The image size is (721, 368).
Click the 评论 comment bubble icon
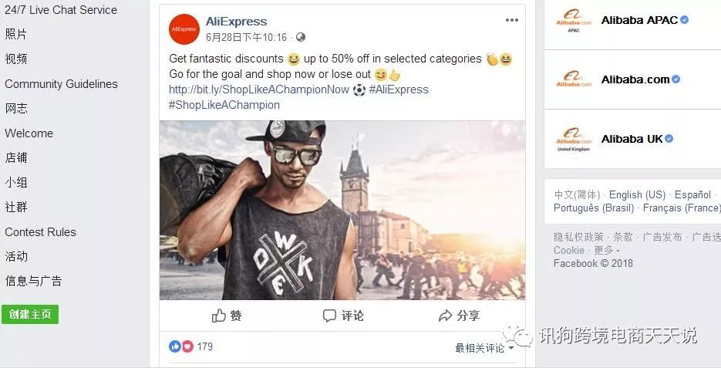(329, 316)
